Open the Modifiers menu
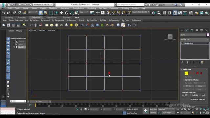The image size is (210, 118). 53,8
